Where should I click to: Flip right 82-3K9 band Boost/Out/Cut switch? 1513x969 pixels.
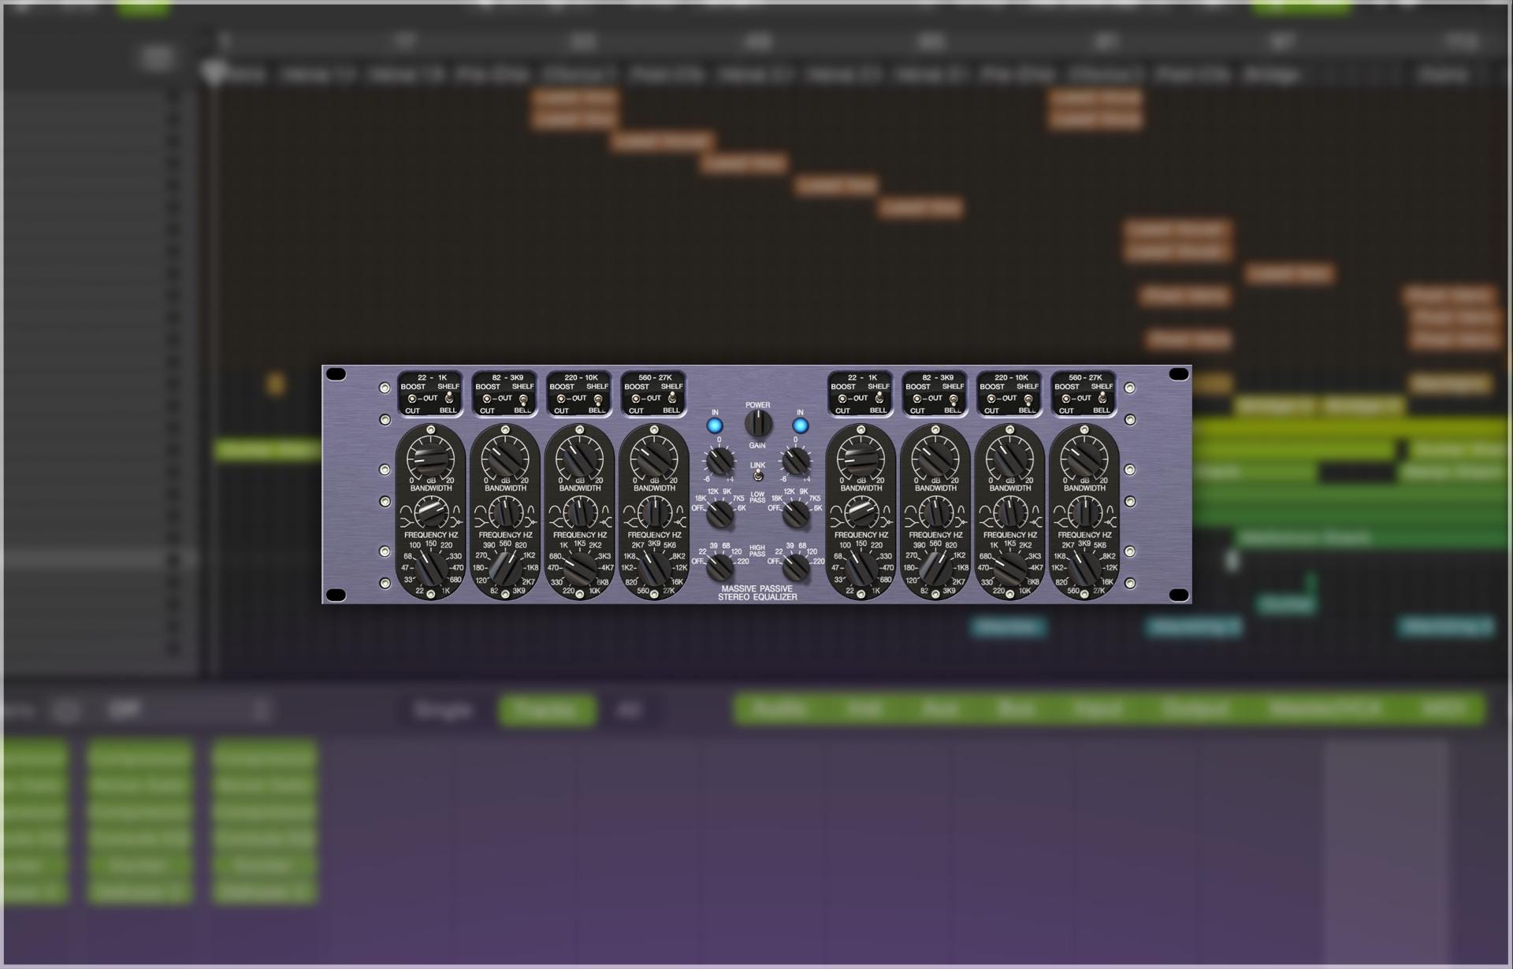click(917, 399)
